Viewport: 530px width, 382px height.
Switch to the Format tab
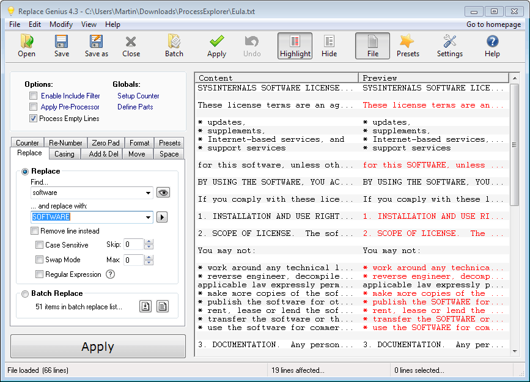[x=139, y=142]
